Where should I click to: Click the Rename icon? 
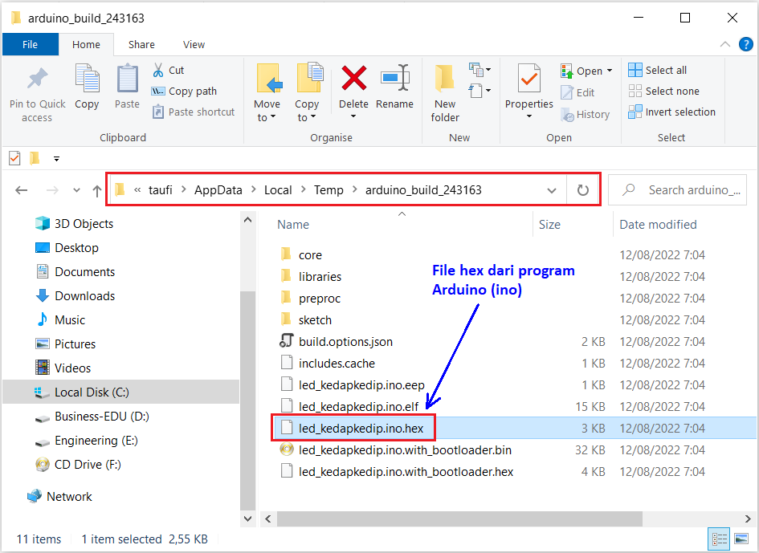[395, 77]
